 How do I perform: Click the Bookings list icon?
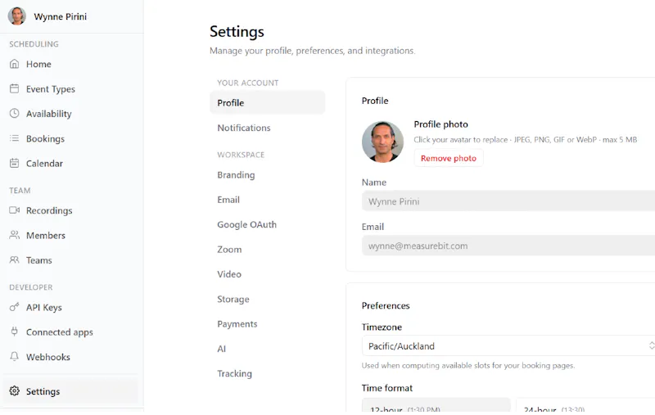click(x=14, y=138)
